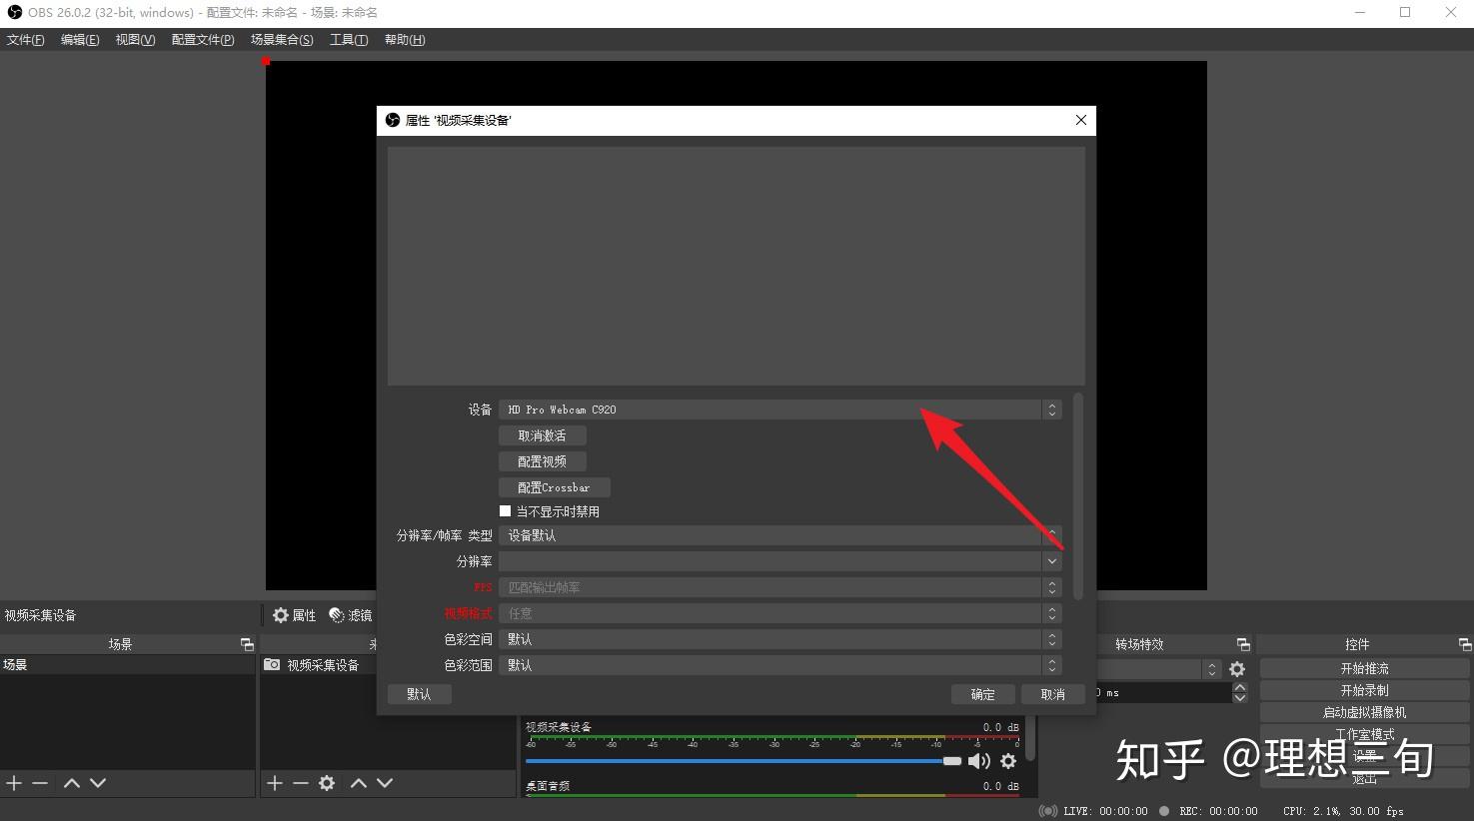Close the 属性 properties dialog
Screen dimensions: 1474x821
[1080, 120]
